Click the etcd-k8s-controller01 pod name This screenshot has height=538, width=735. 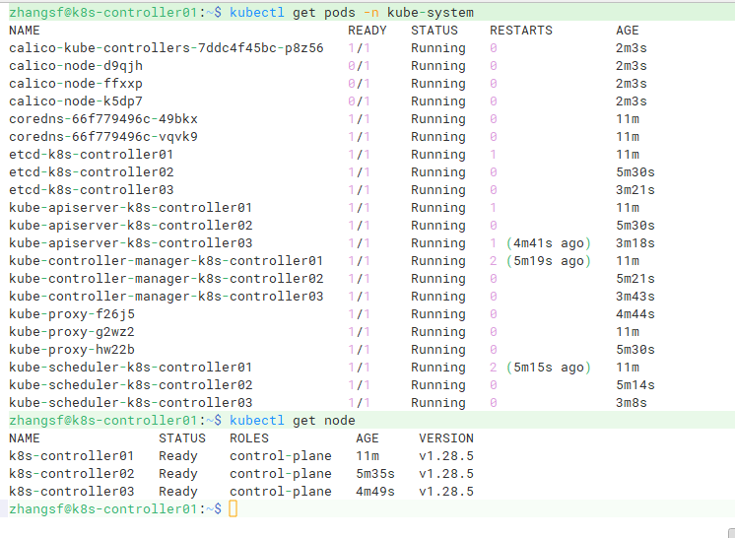(92, 154)
